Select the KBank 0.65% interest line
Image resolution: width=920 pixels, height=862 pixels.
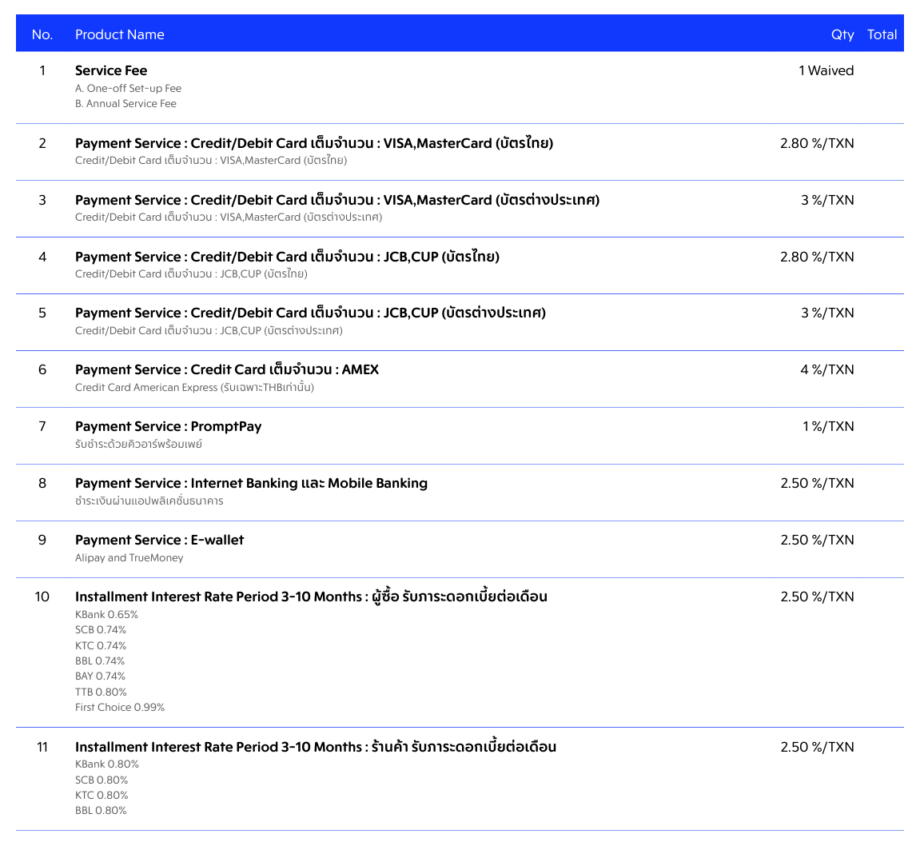pos(106,615)
